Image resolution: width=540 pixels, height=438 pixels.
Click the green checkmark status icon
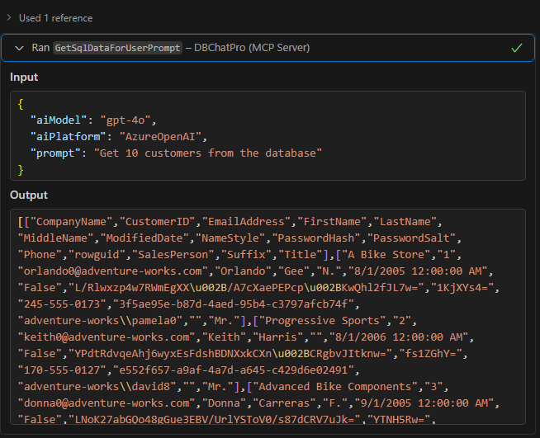coord(517,48)
